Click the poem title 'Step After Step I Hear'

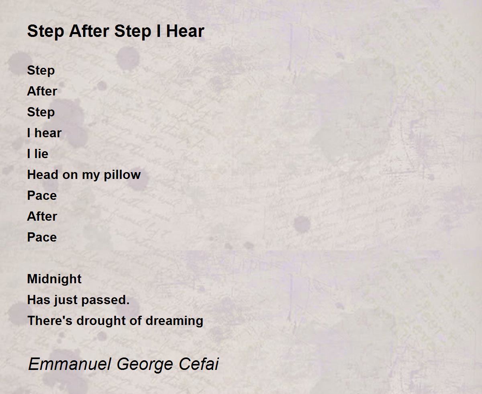[116, 31]
